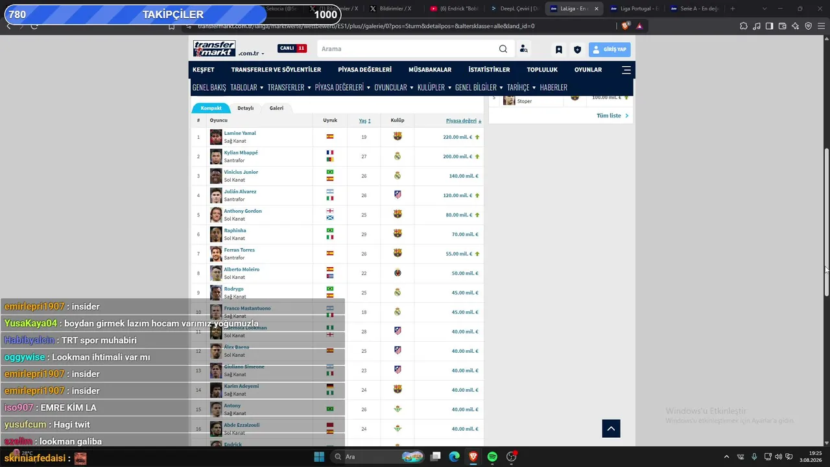
Task: Open the HABERLER submenu link
Action: 554,88
